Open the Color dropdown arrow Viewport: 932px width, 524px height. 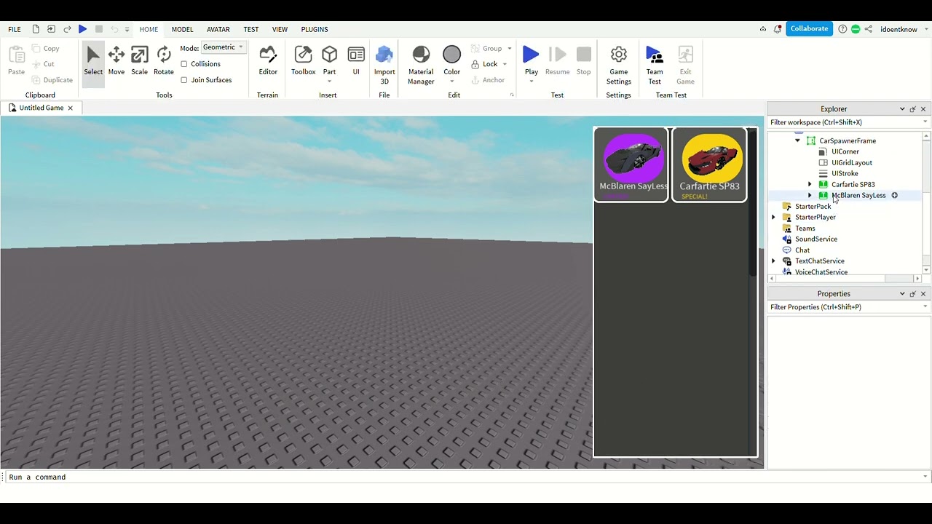click(x=452, y=82)
